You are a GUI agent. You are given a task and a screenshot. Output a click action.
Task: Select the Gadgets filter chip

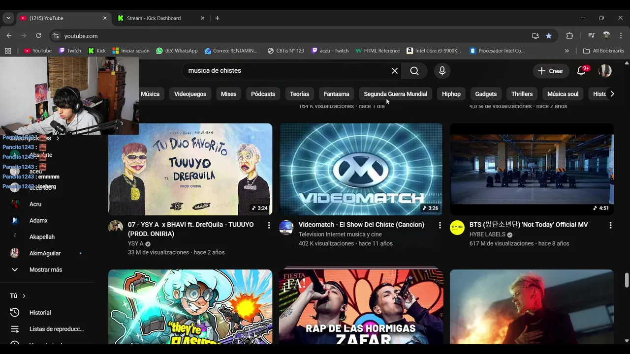pyautogui.click(x=486, y=94)
